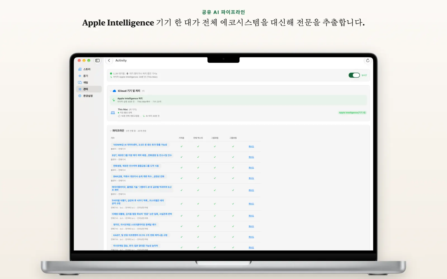Click 재시도 for the 이재명 대통령 article
This screenshot has width=447, height=279.
(251, 216)
